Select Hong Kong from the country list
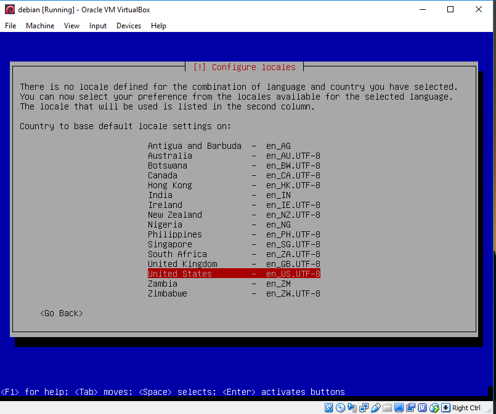Viewport: 496px width, 414px height. click(x=234, y=185)
